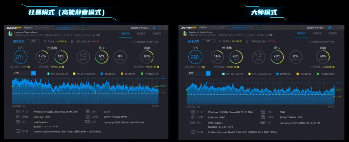Viewport: 349px width, 142px height.
Task: Tick 该游戏不再显示 checkbox in the 271 FPS report
Action: 129,27
